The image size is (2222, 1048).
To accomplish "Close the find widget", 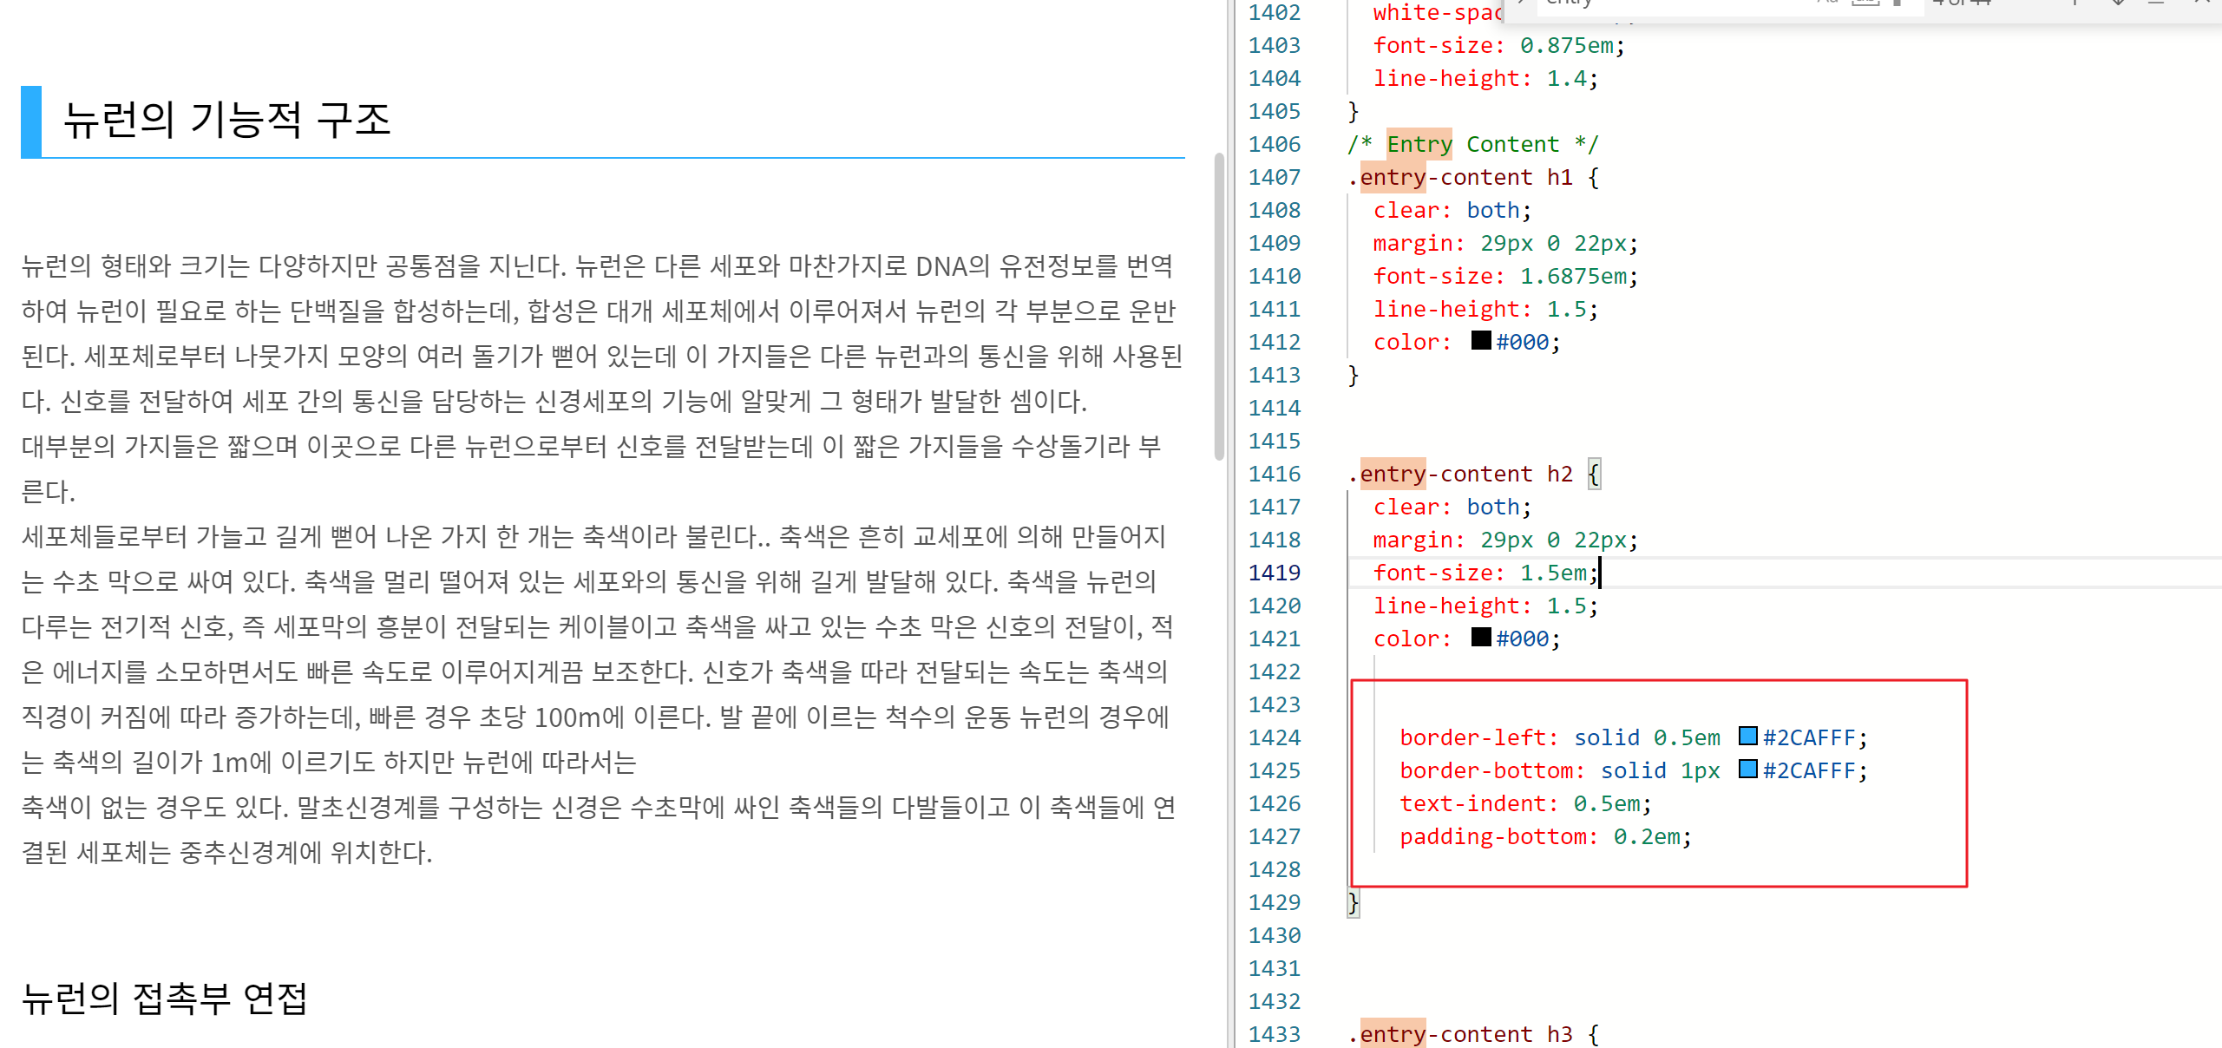I will point(2202,3).
